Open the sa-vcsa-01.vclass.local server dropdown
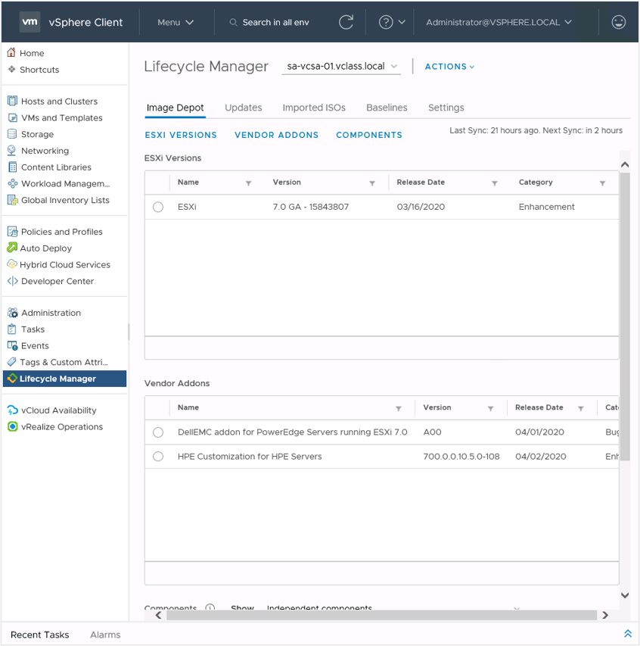This screenshot has height=646, width=640. pos(342,67)
